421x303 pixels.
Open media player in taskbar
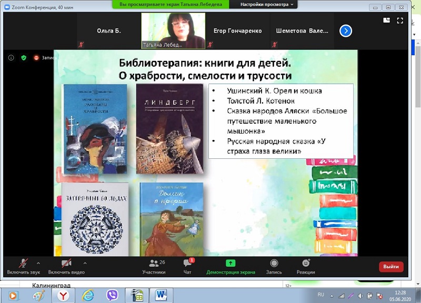[13, 296]
